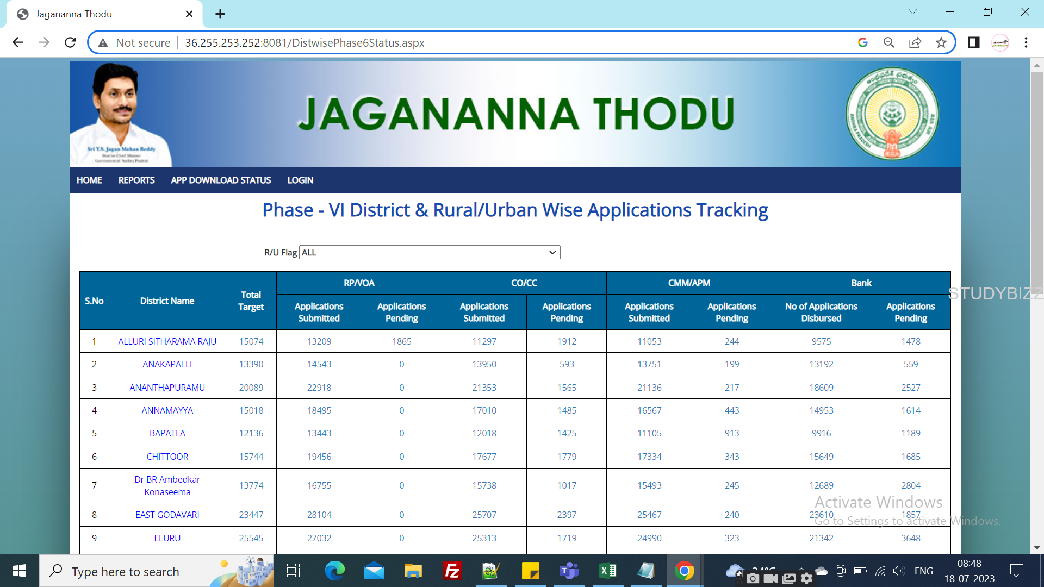The width and height of the screenshot is (1044, 587).
Task: Click the share icon in the browser toolbar
Action: point(916,42)
